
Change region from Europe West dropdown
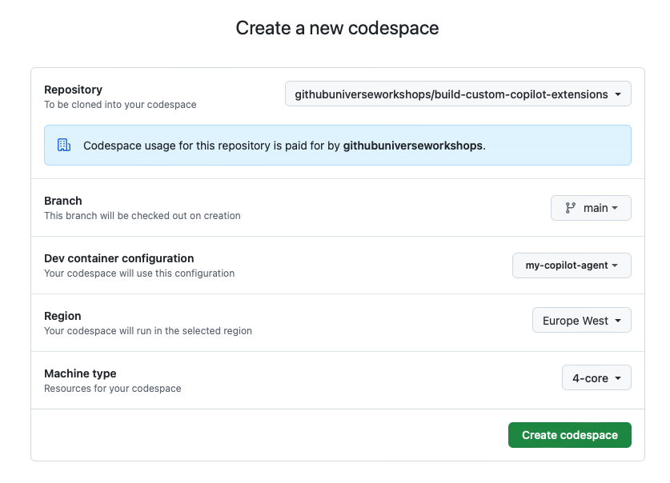(x=581, y=321)
